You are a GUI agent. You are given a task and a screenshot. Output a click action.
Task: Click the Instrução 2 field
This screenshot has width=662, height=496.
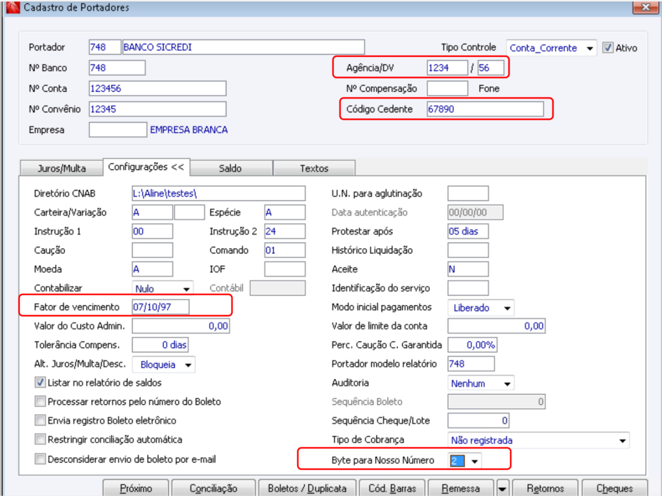(x=284, y=232)
